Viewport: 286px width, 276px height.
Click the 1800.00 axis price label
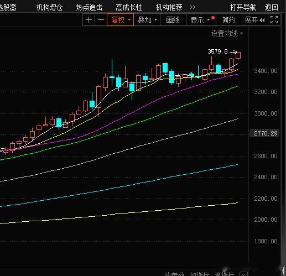click(266, 241)
